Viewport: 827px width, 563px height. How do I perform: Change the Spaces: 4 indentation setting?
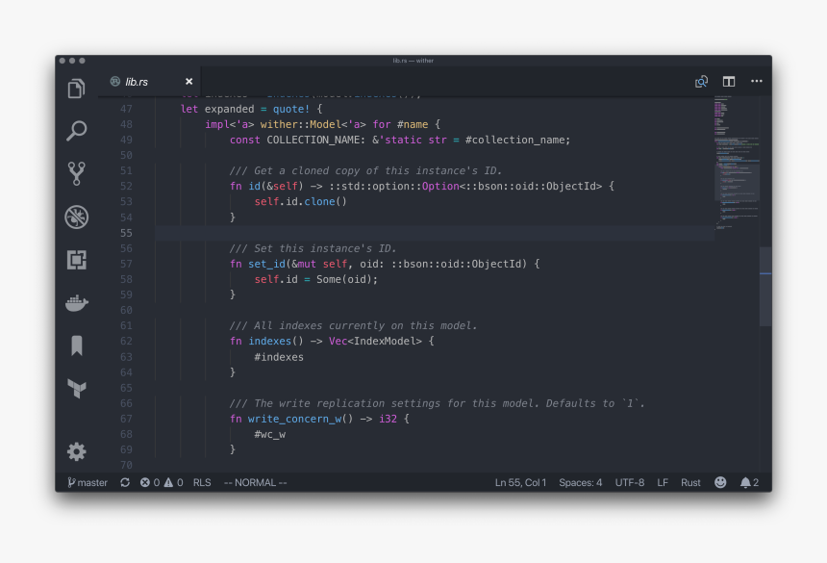[x=581, y=482]
